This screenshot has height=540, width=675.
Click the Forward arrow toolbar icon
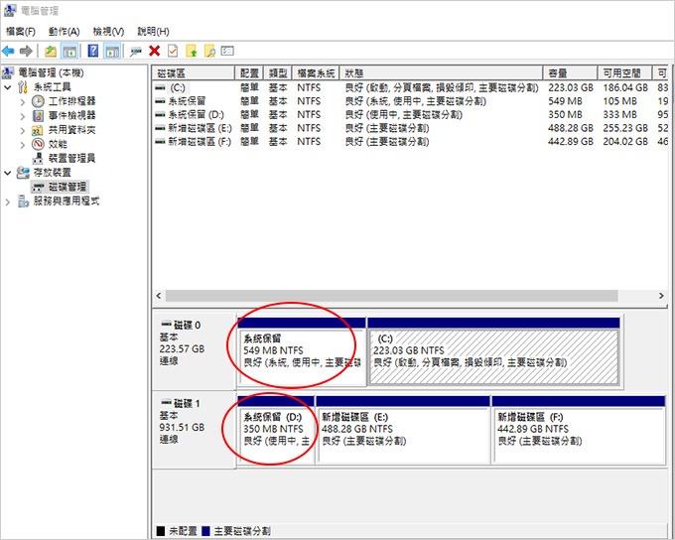tap(26, 52)
